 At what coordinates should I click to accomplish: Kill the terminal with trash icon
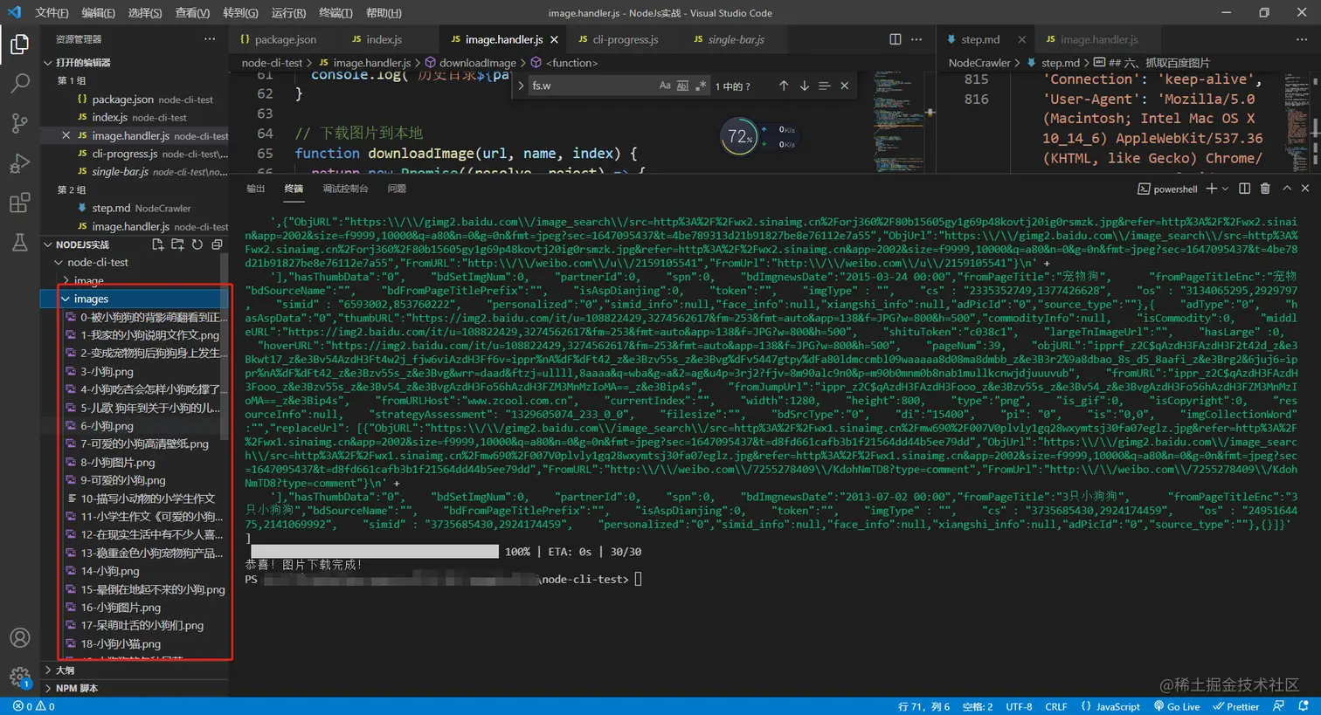(x=1265, y=189)
